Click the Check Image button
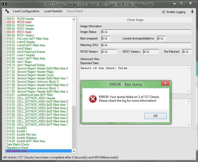 [x=135, y=20]
